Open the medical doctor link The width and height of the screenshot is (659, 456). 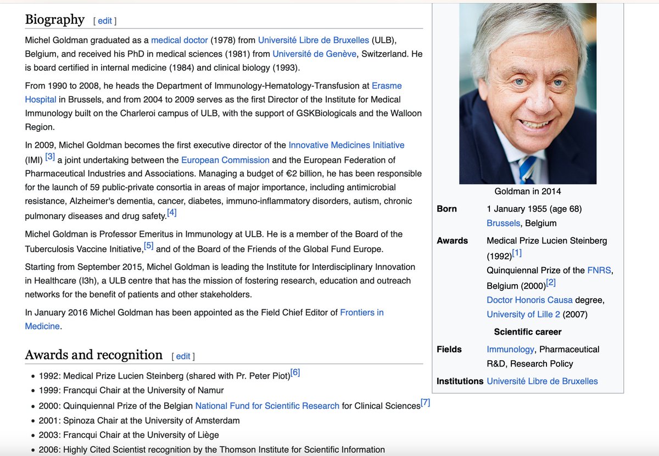(x=180, y=40)
